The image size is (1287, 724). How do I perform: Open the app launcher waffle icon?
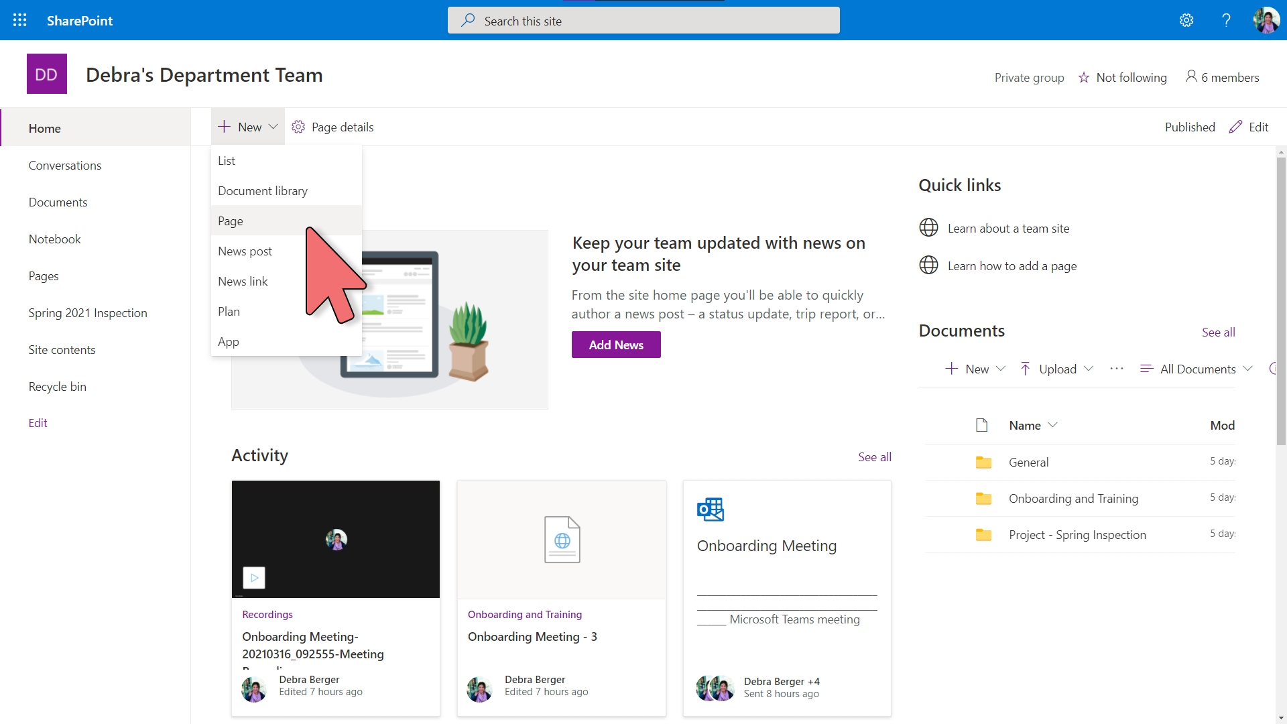[20, 20]
